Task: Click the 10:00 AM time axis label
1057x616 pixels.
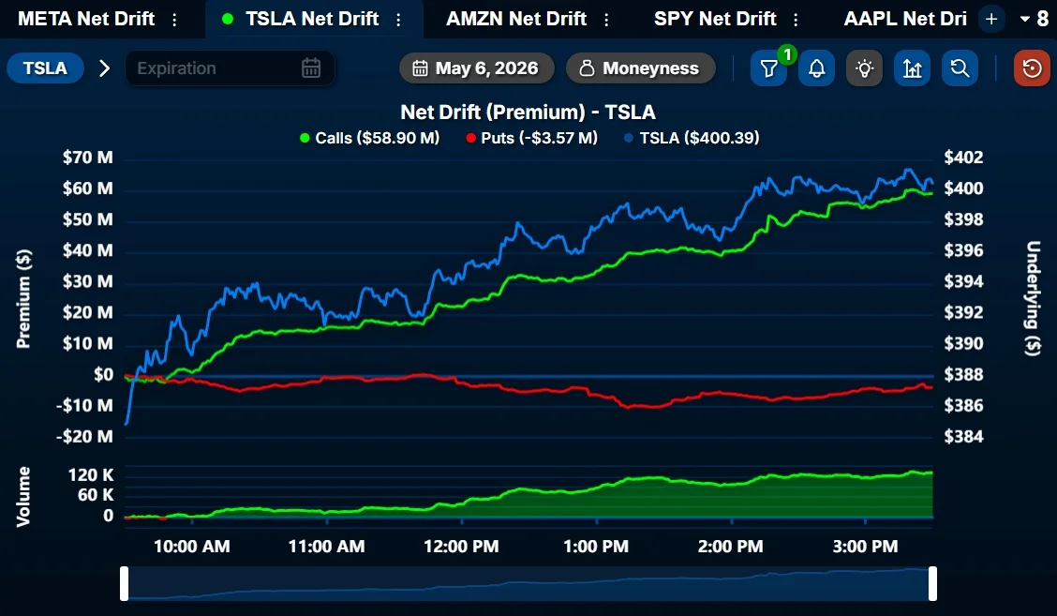Action: pyautogui.click(x=191, y=547)
